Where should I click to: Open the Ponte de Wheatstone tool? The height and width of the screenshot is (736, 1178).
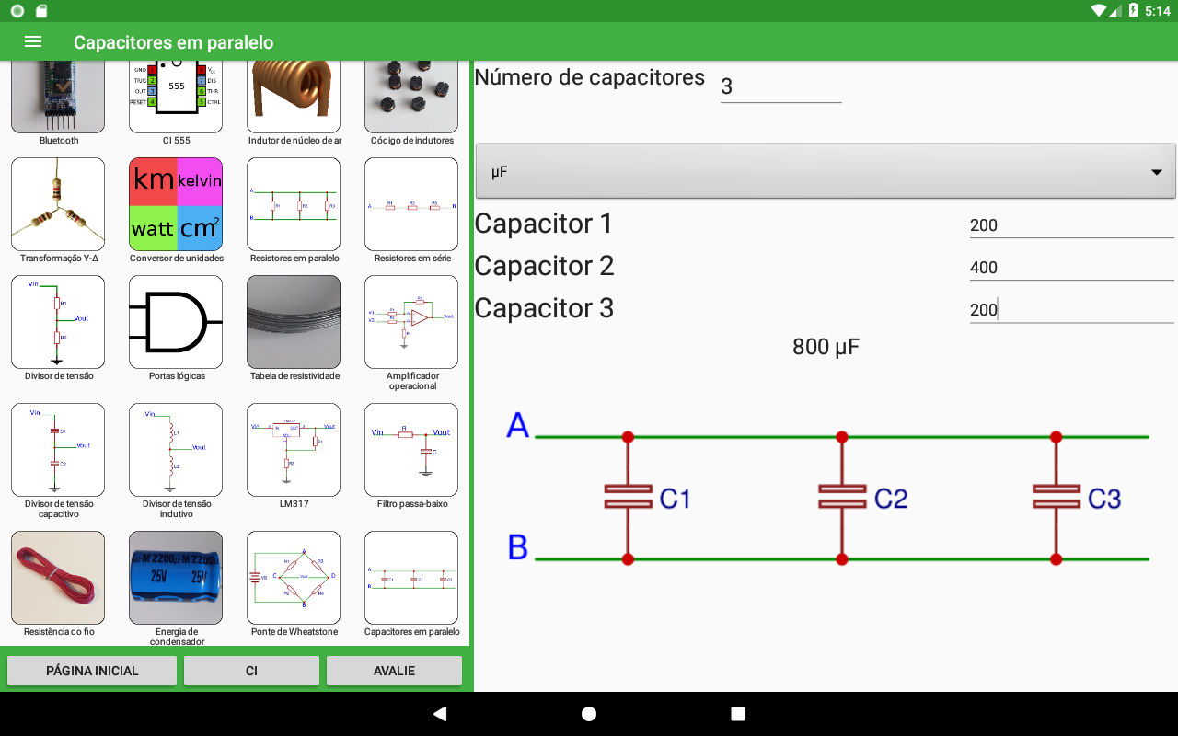pos(294,578)
